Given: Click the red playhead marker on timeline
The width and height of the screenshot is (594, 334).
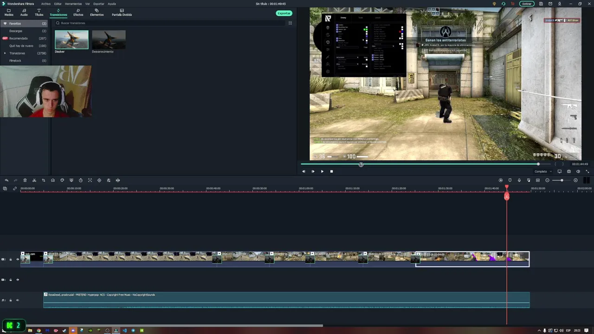Looking at the screenshot, I should (507, 197).
